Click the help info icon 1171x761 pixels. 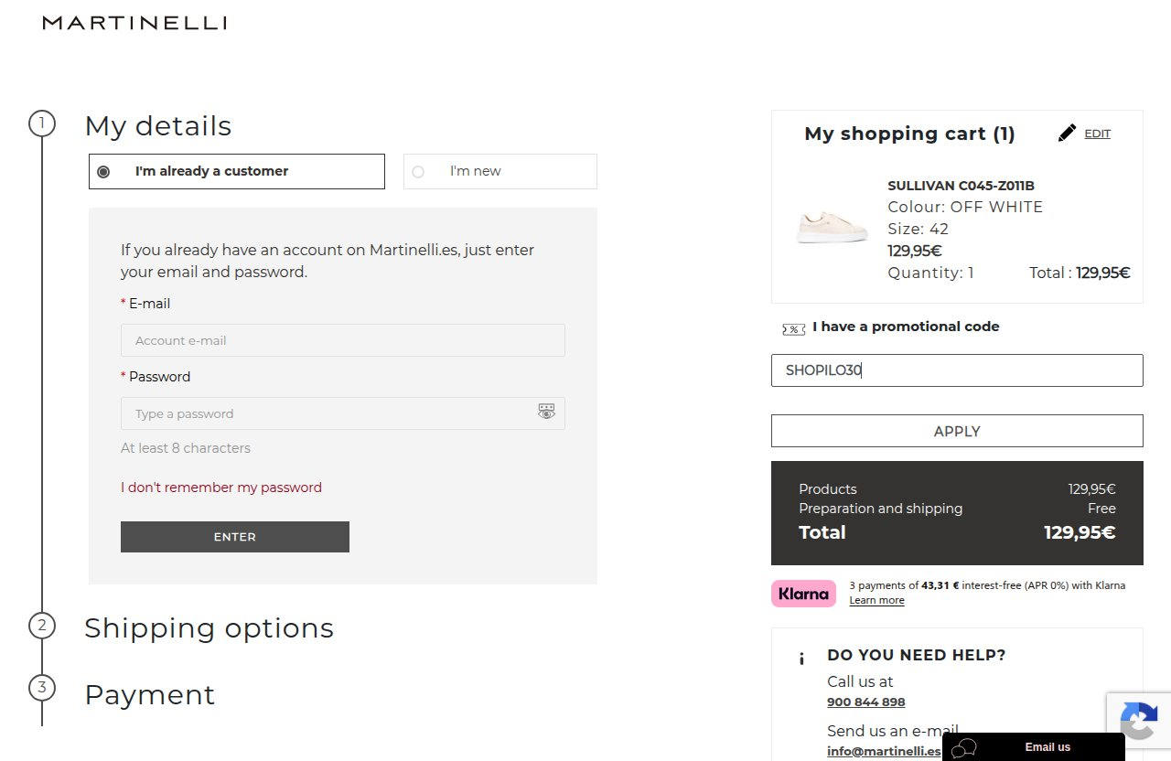coord(801,659)
